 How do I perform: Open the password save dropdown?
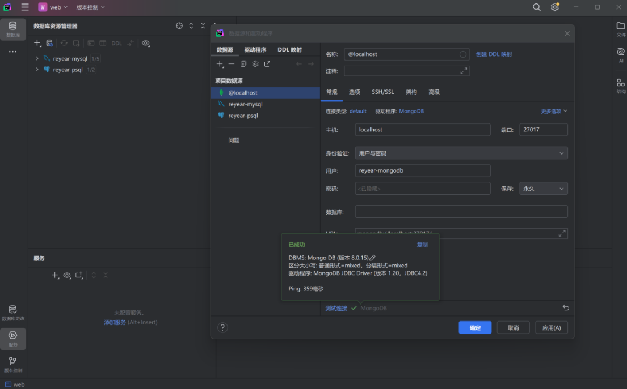click(543, 189)
